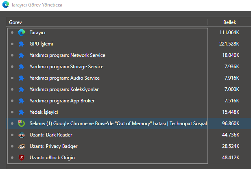The width and height of the screenshot is (251, 169).
Task: Select the Technopat Sosyal tab task
Action: pyautogui.click(x=118, y=123)
